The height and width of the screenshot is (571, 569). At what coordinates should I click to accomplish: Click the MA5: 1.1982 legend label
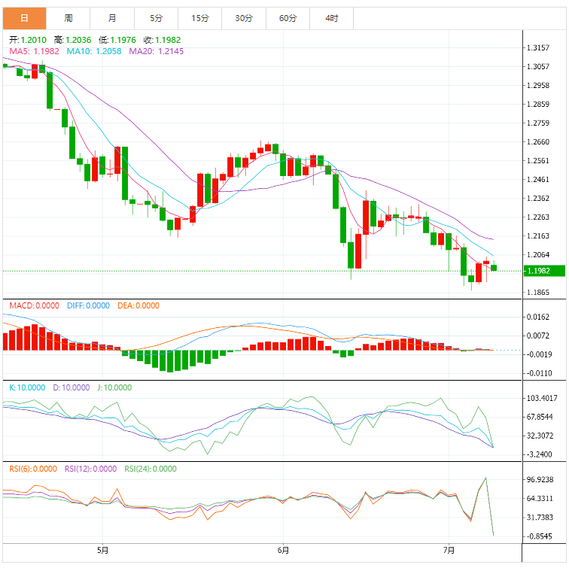pyautogui.click(x=34, y=51)
